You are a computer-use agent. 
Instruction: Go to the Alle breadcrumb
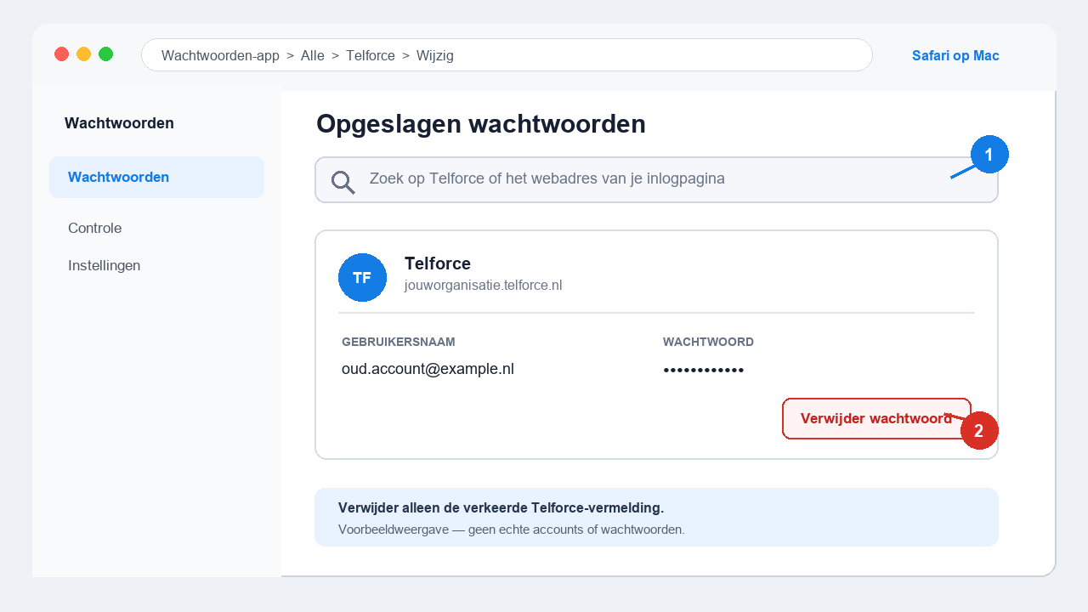313,55
